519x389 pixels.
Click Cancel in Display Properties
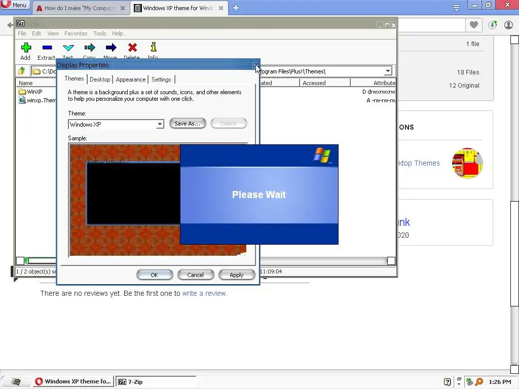click(x=195, y=275)
